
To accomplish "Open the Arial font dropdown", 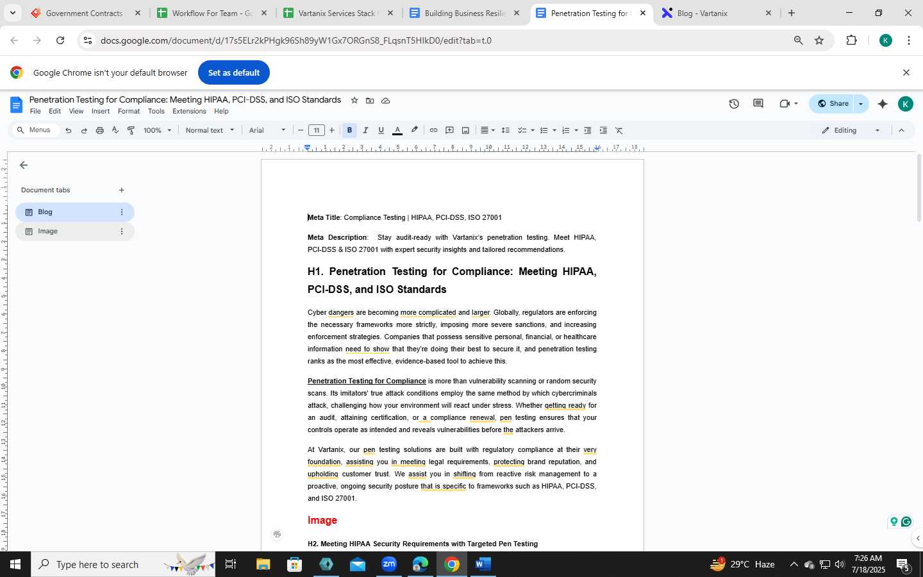I will (x=267, y=130).
